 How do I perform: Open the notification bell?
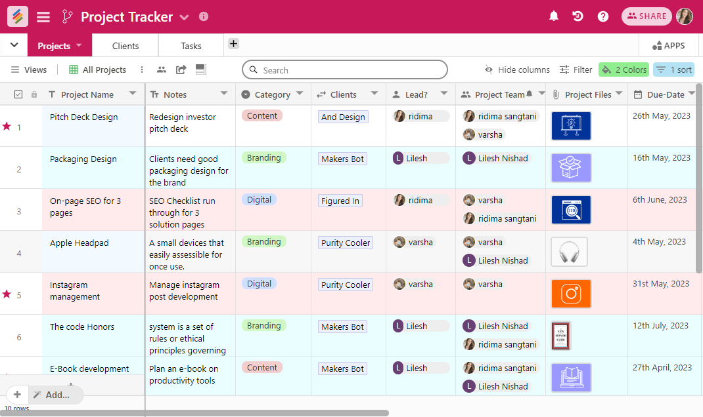click(553, 16)
